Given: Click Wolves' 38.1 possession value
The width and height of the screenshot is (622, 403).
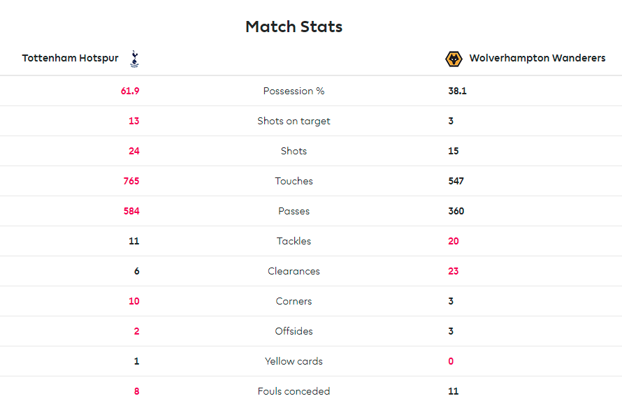Looking at the screenshot, I should pos(457,91).
